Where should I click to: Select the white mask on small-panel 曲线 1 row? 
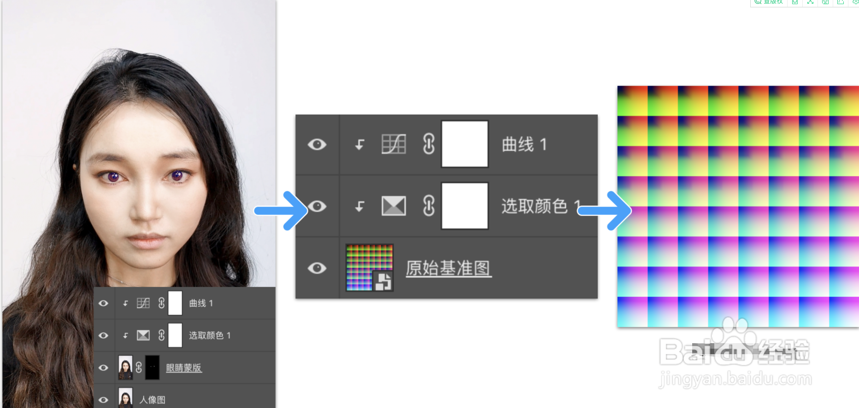click(175, 303)
